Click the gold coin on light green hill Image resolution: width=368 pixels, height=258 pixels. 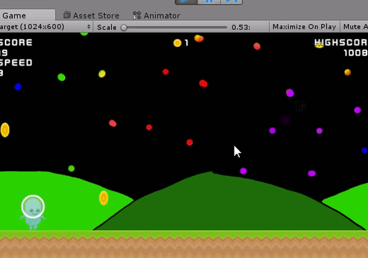point(104,198)
